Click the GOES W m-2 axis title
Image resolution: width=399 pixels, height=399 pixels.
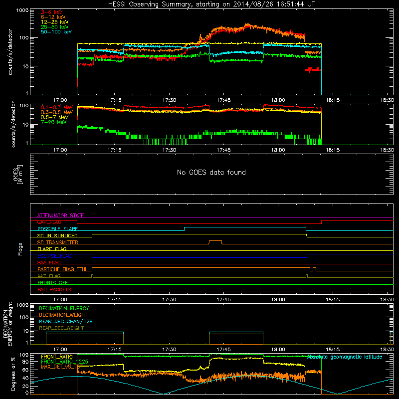(18, 175)
